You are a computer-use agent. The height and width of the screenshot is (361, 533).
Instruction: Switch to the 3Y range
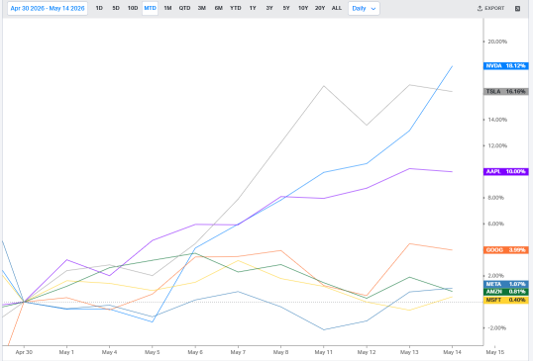tap(269, 8)
